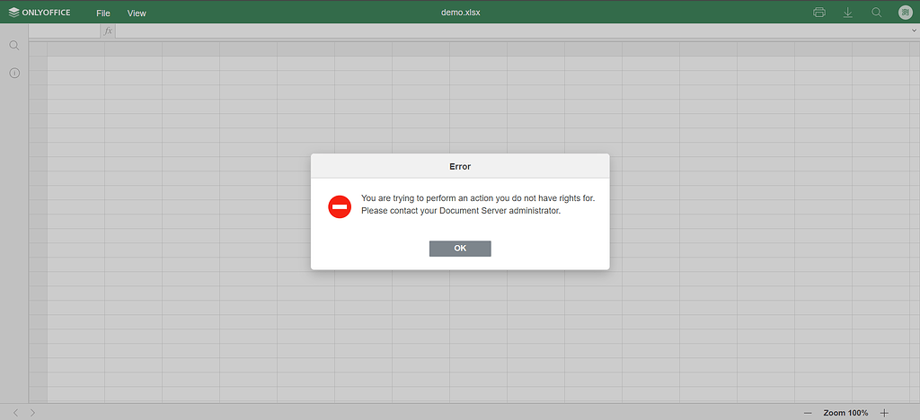Zoom out using the minus button
The width and height of the screenshot is (920, 420).
click(x=808, y=413)
